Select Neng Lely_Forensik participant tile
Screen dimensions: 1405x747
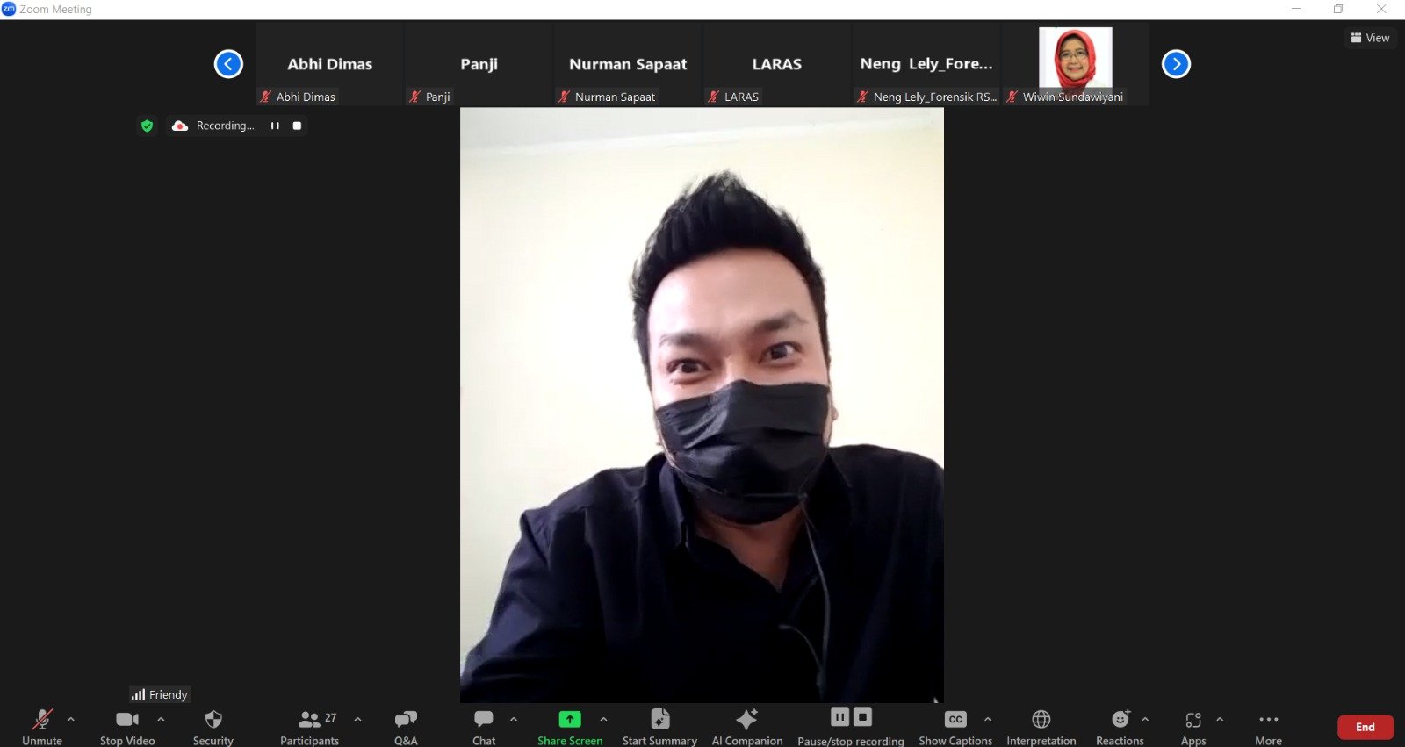coord(926,65)
